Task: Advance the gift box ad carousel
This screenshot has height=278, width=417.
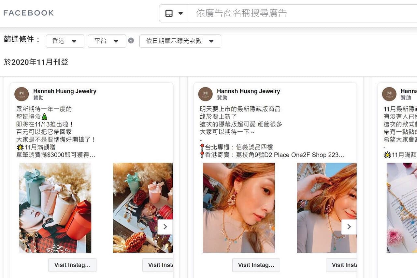Action: pos(165,227)
